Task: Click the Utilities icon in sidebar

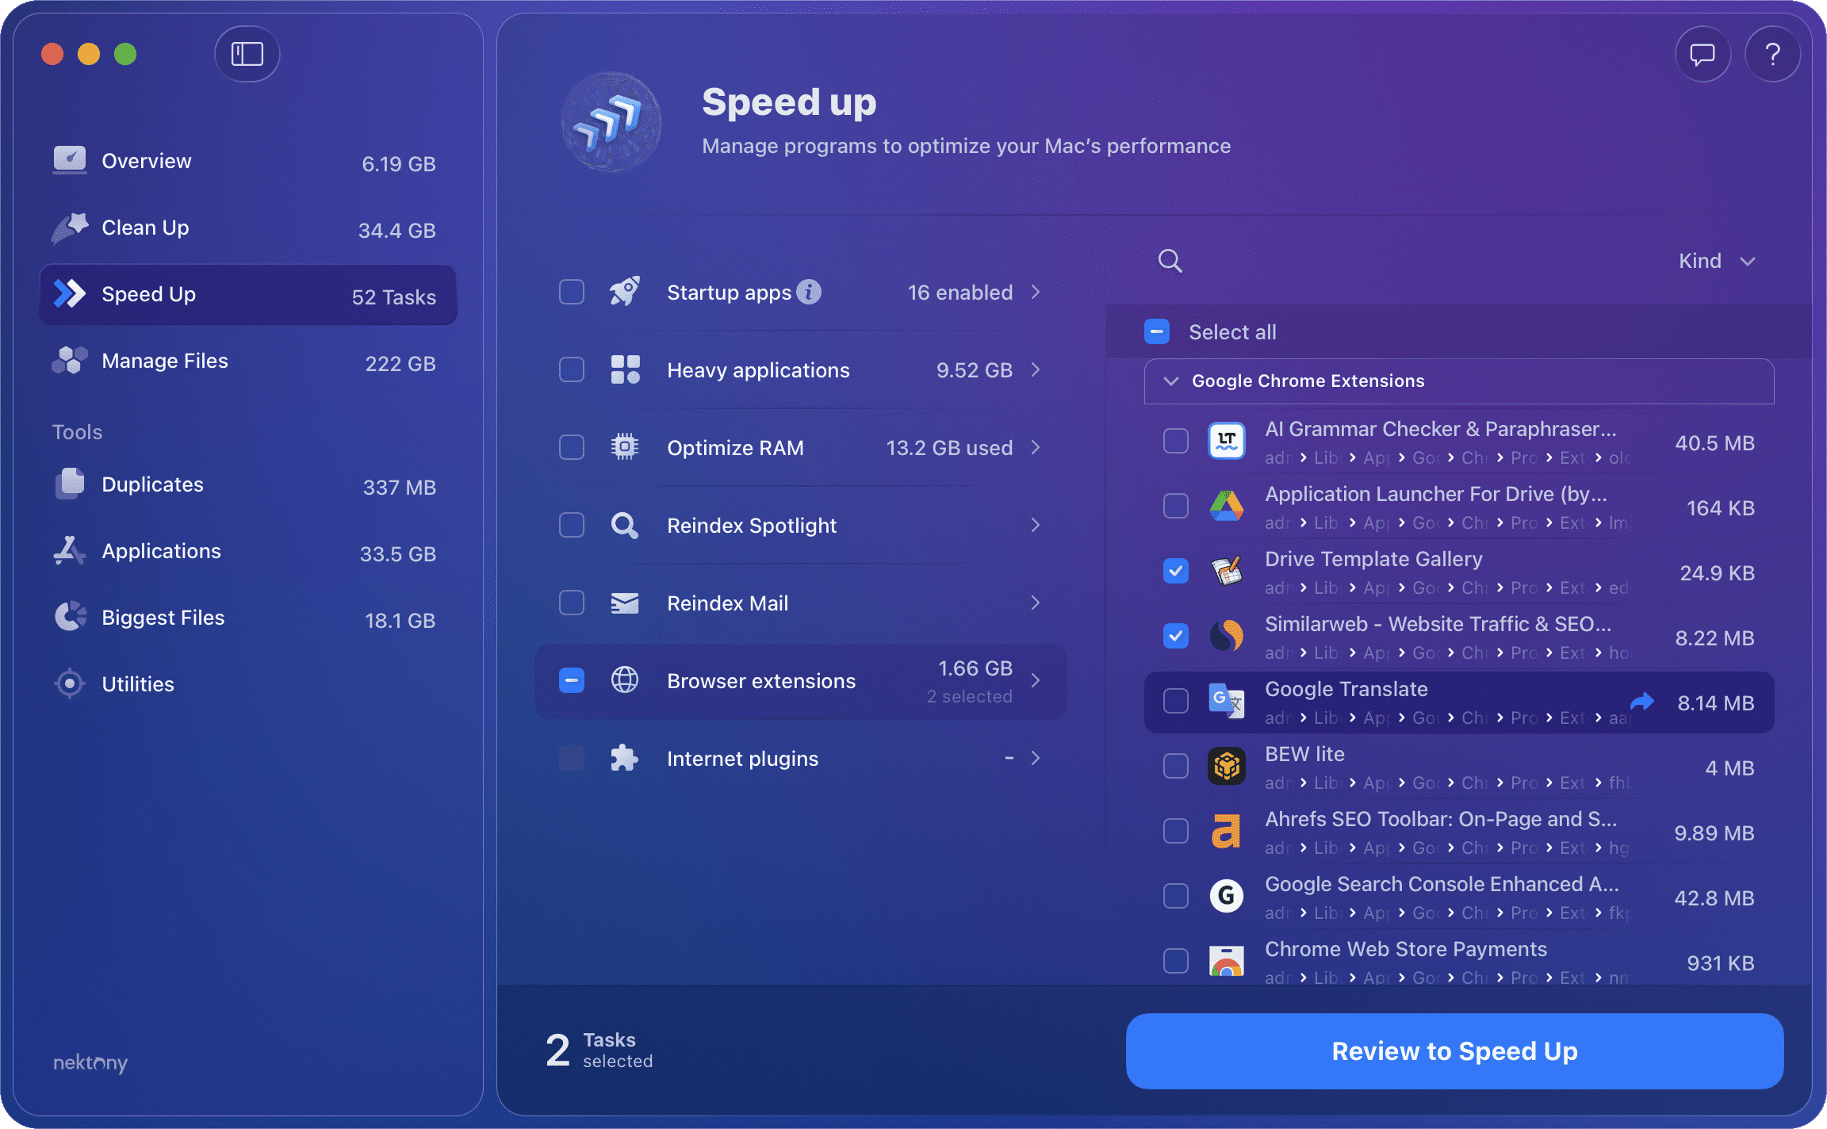Action: (x=70, y=683)
